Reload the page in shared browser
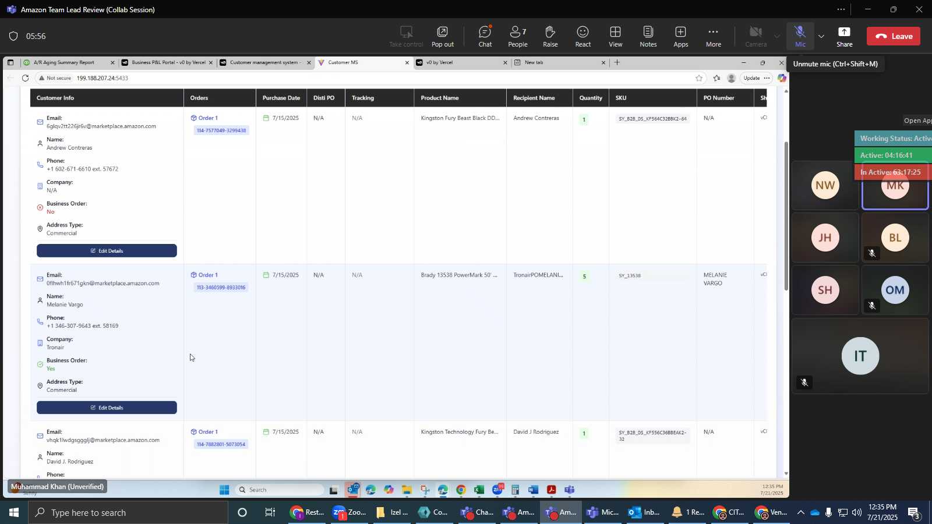This screenshot has height=524, width=932. click(x=25, y=78)
